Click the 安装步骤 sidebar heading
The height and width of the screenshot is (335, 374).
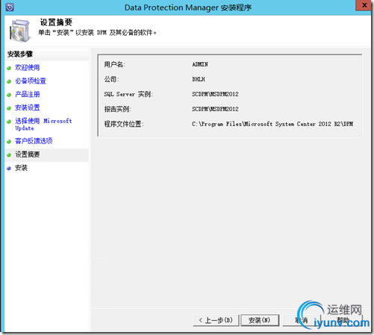coord(20,54)
